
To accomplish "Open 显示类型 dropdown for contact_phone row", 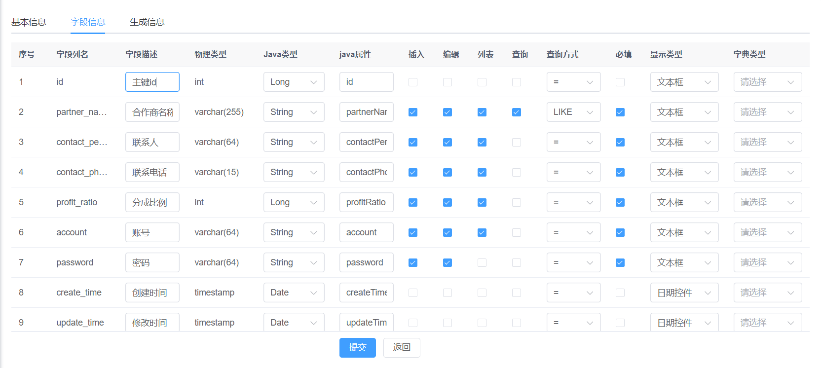I will 684,172.
